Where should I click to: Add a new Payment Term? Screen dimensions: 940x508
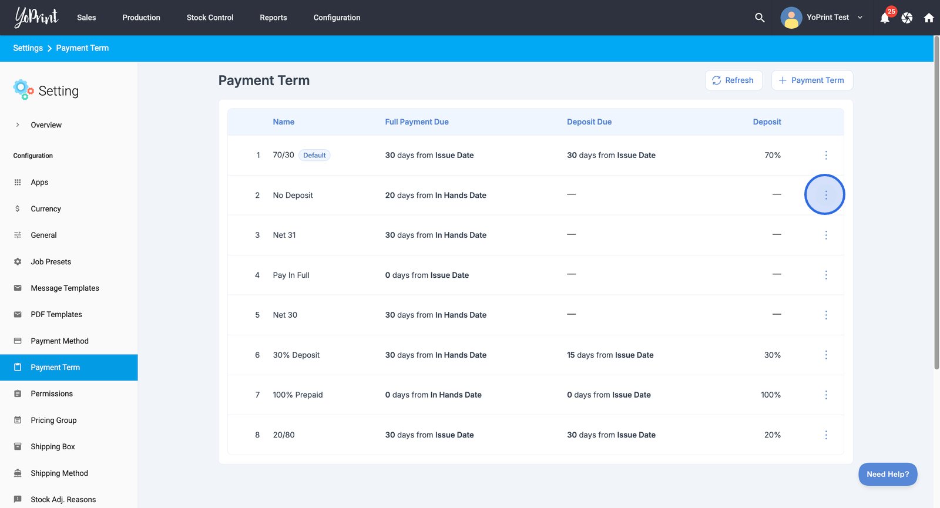[x=812, y=80]
